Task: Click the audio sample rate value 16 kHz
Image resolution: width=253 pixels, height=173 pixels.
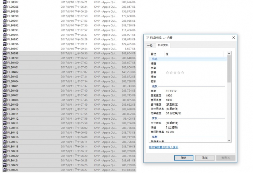Action: click(170, 132)
